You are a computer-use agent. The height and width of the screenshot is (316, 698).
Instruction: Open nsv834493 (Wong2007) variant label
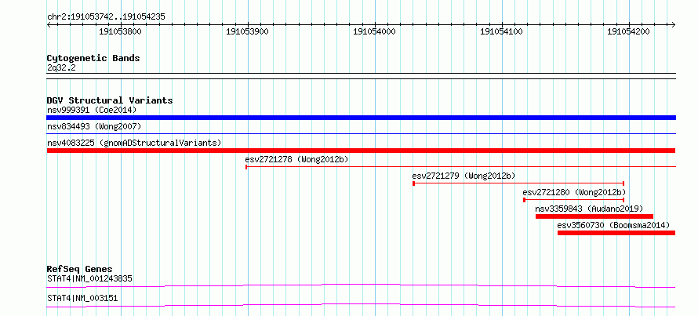(94, 126)
